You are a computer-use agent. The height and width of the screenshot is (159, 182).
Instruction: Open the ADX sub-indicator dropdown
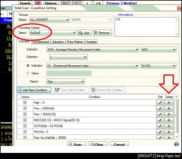pos(159,50)
